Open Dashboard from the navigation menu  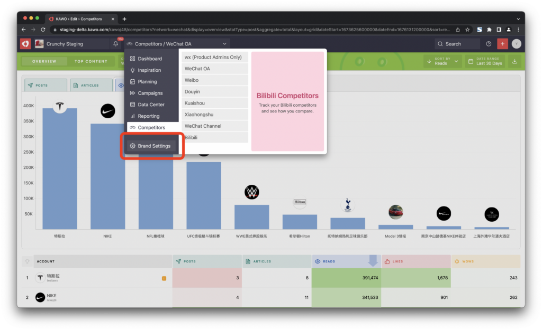click(152, 59)
